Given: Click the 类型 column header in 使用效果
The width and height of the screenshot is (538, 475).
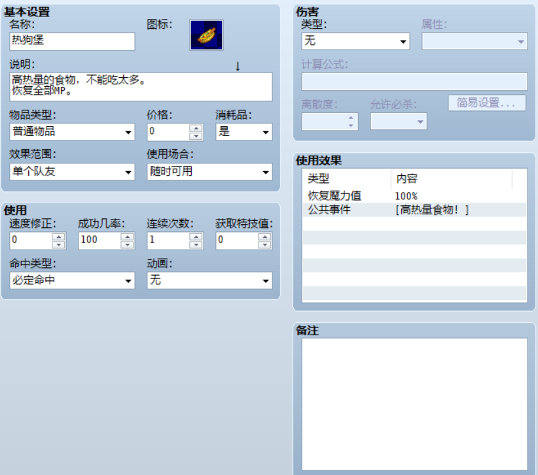Looking at the screenshot, I should point(347,178).
